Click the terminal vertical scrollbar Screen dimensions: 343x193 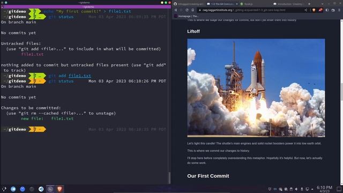169,177
